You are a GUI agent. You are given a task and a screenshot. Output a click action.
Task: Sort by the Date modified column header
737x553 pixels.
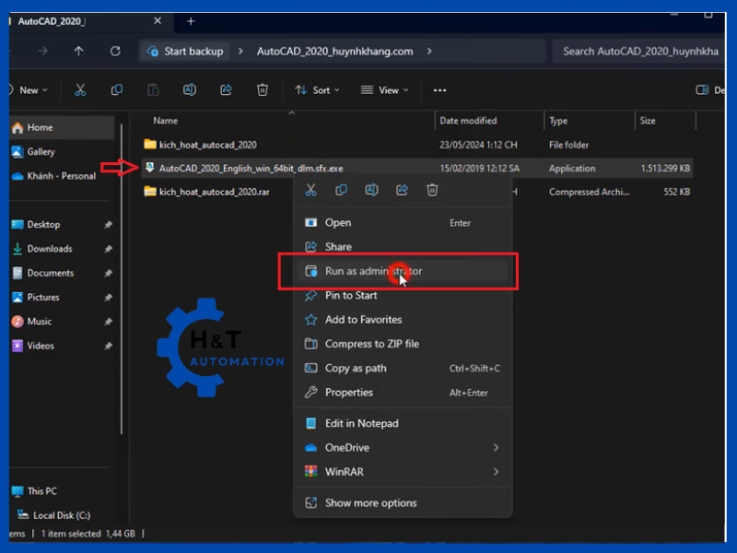(468, 121)
